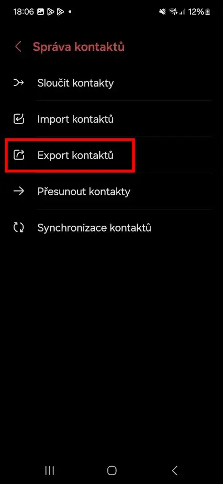The image size is (223, 484).
Task: Tap the import icon beside Import kontaktů
Action: point(19,119)
